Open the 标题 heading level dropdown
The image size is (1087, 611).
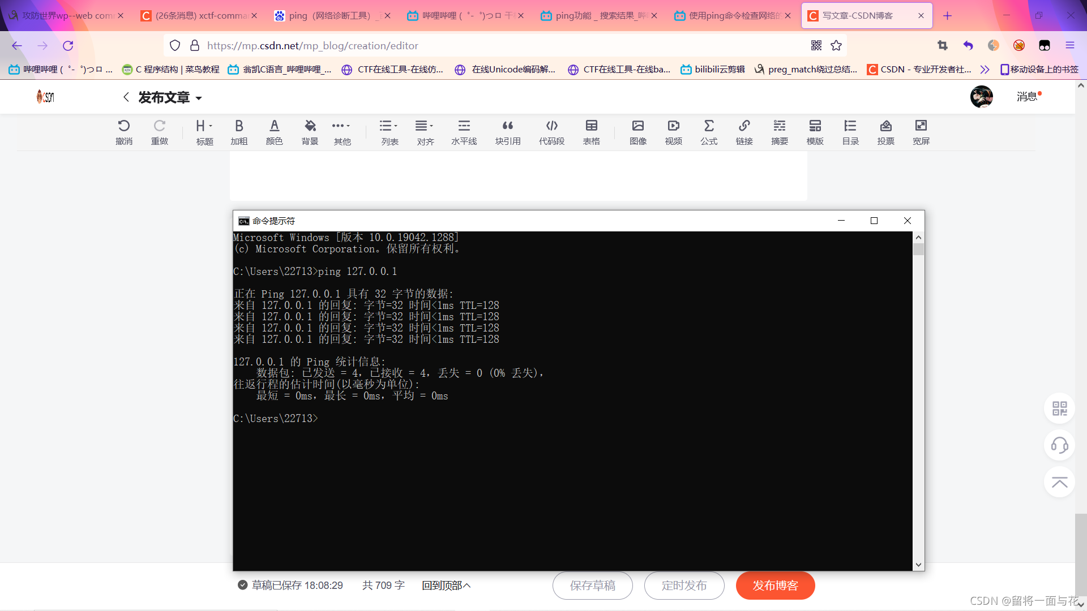point(204,132)
